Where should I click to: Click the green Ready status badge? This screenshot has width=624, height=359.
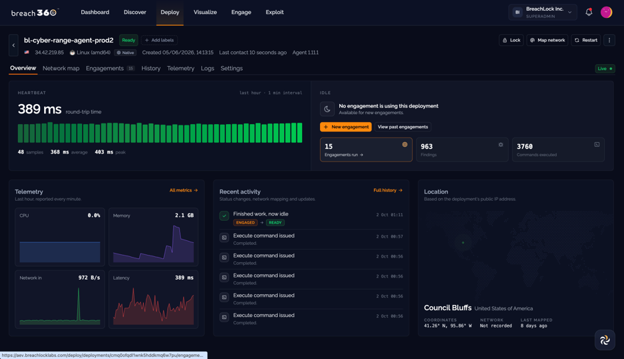[x=129, y=40]
